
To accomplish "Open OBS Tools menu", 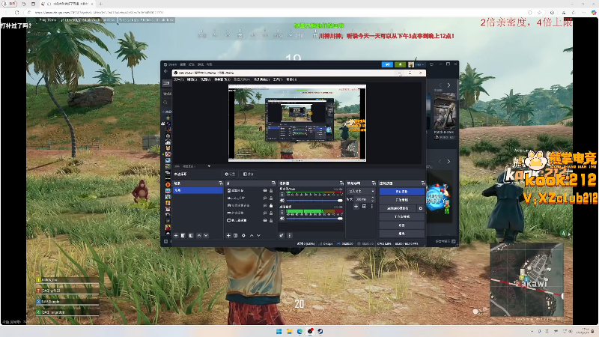I will (x=278, y=79).
